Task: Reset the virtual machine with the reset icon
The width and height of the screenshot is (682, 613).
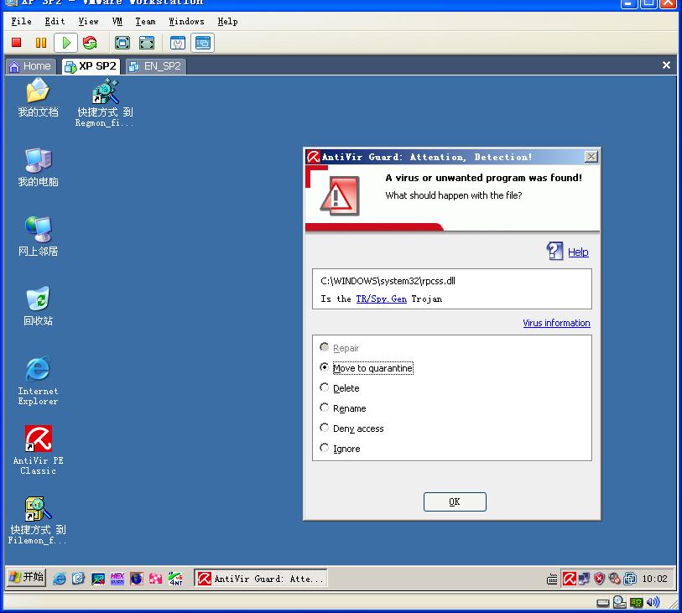Action: (90, 43)
